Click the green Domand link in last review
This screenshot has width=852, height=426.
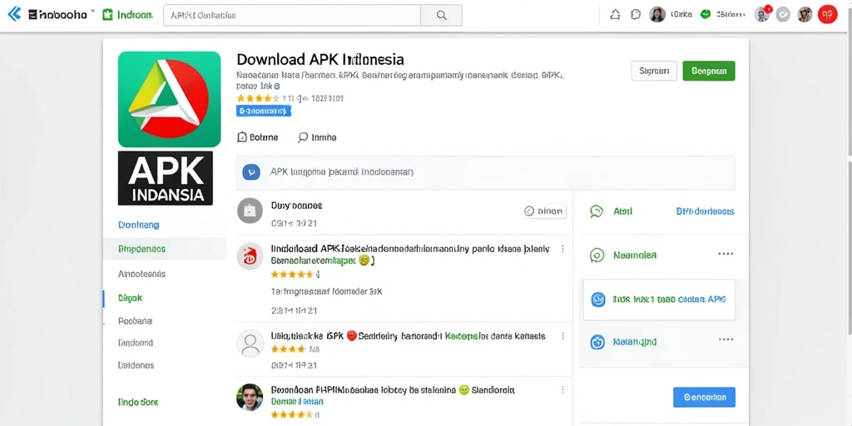pos(297,402)
